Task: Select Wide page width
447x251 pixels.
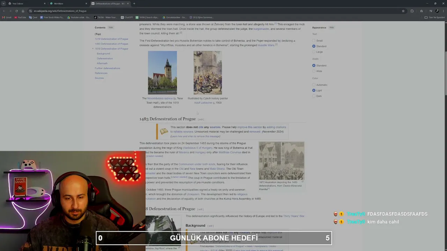Action: (314, 71)
